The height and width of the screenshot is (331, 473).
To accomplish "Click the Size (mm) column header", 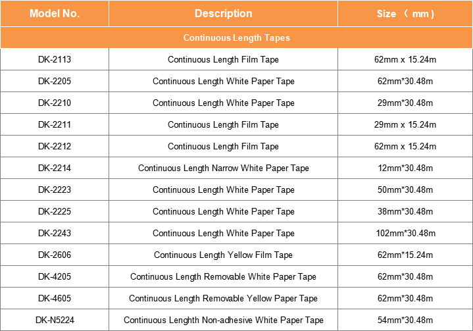I will click(x=405, y=14).
